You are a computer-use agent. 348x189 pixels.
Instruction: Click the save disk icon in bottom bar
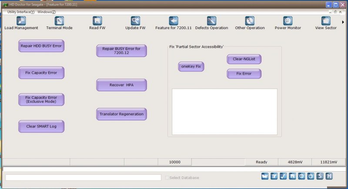click(292, 176)
